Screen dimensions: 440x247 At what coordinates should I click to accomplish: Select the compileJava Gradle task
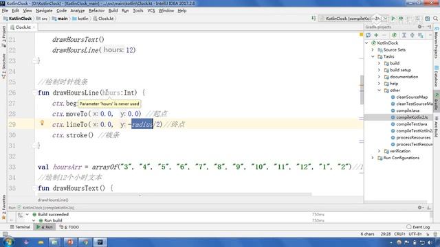click(x=408, y=110)
